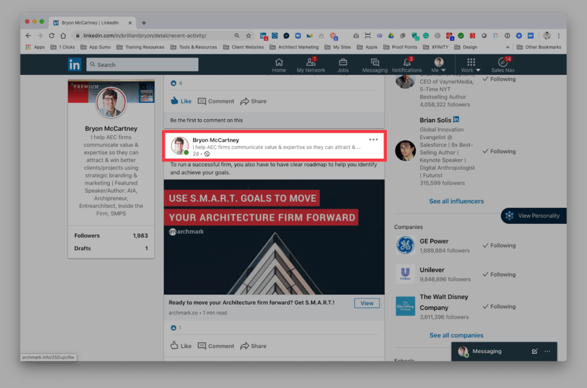
Task: Open Messaging panel three-dot options
Action: [x=547, y=351]
